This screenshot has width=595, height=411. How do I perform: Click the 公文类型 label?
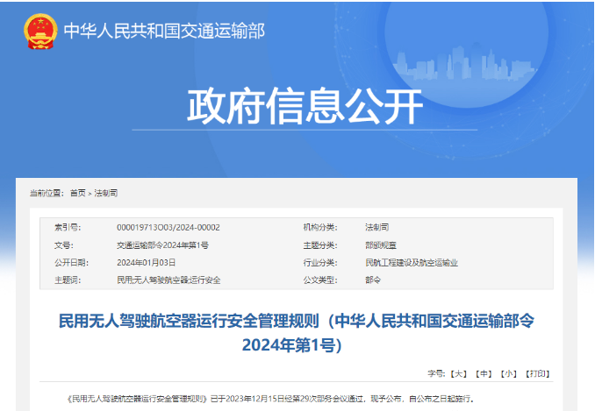320,280
